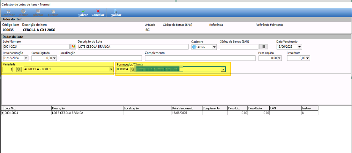Open the Data Fabricação date picker
The height and width of the screenshot is (153, 352).
pos(26,58)
